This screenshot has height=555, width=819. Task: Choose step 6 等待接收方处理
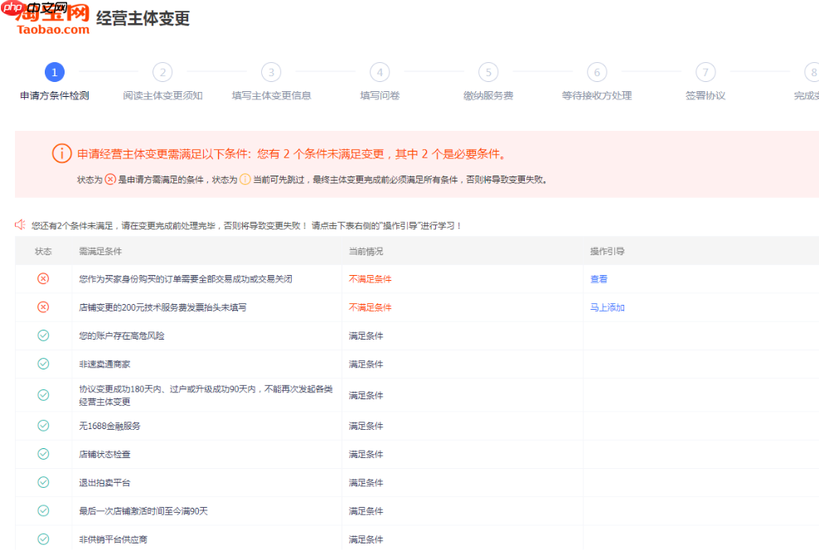click(597, 73)
